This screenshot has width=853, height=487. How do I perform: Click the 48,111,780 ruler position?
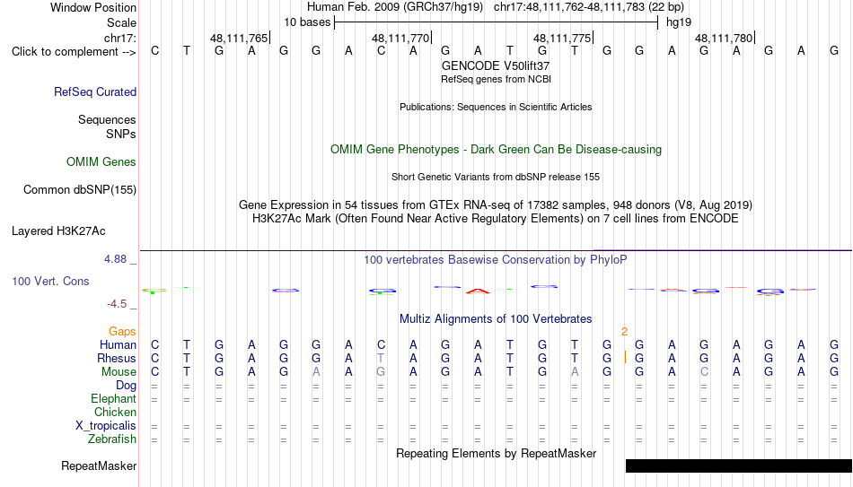[724, 38]
